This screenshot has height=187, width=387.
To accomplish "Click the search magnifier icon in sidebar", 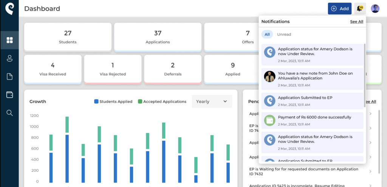I will point(9,113).
